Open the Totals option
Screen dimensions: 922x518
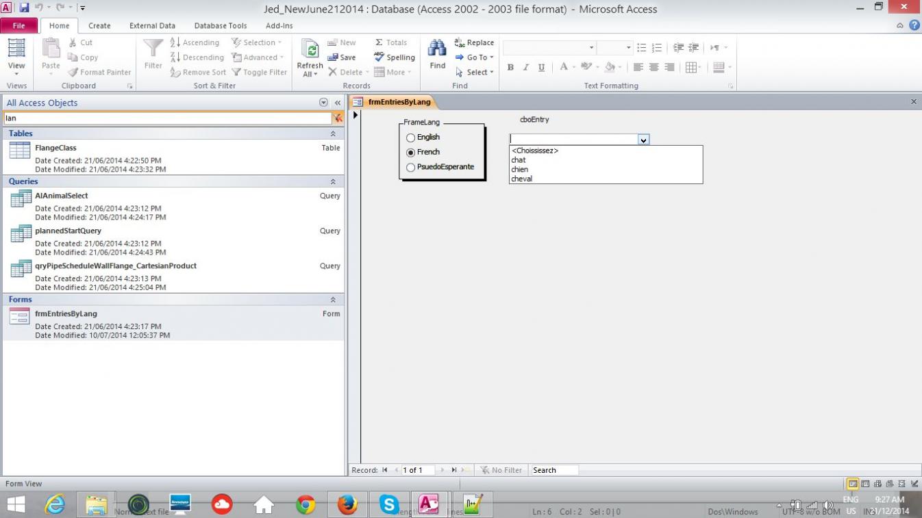click(x=390, y=42)
